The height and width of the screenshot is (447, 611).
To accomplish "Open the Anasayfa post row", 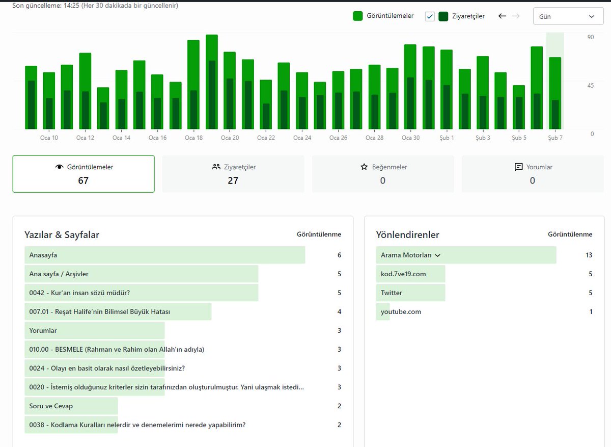I will [183, 255].
